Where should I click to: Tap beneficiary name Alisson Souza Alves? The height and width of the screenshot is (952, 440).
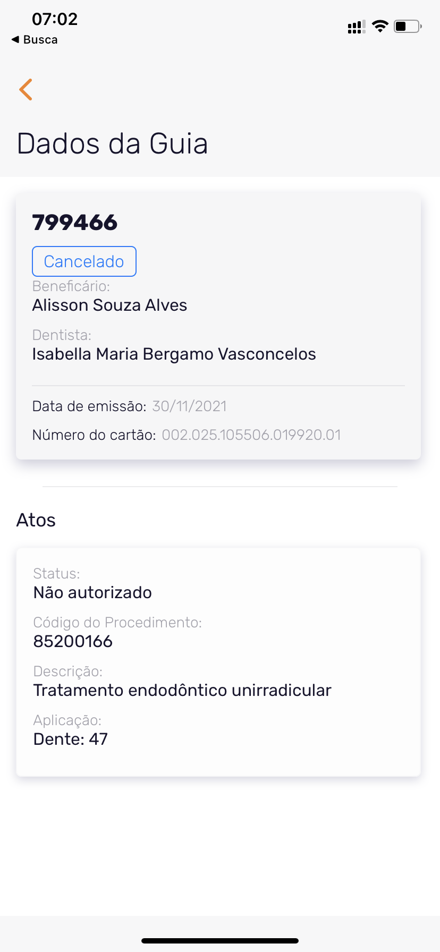[x=109, y=305]
